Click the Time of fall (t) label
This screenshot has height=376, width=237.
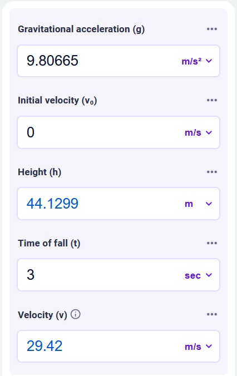click(x=49, y=244)
